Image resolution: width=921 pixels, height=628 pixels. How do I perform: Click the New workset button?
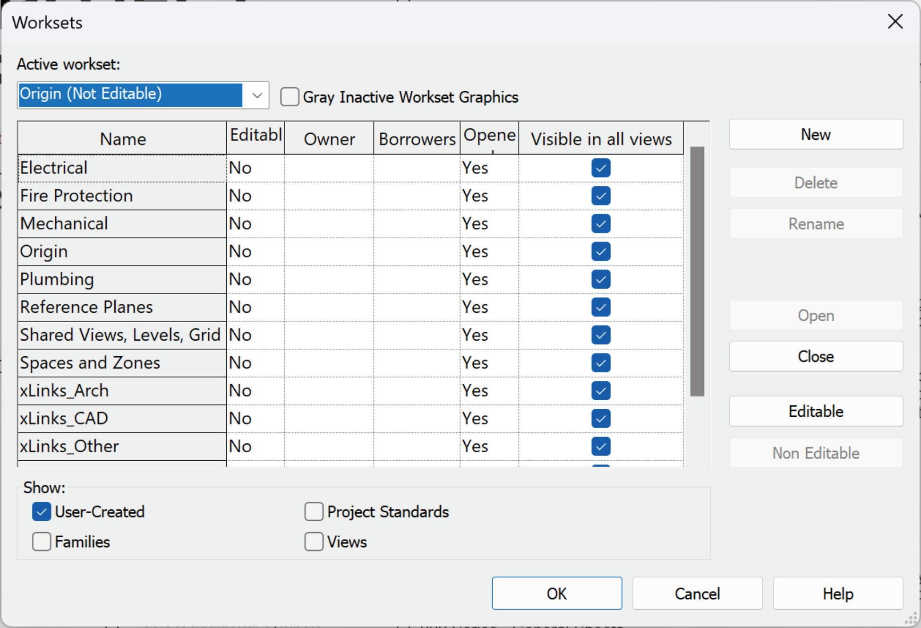[816, 135]
